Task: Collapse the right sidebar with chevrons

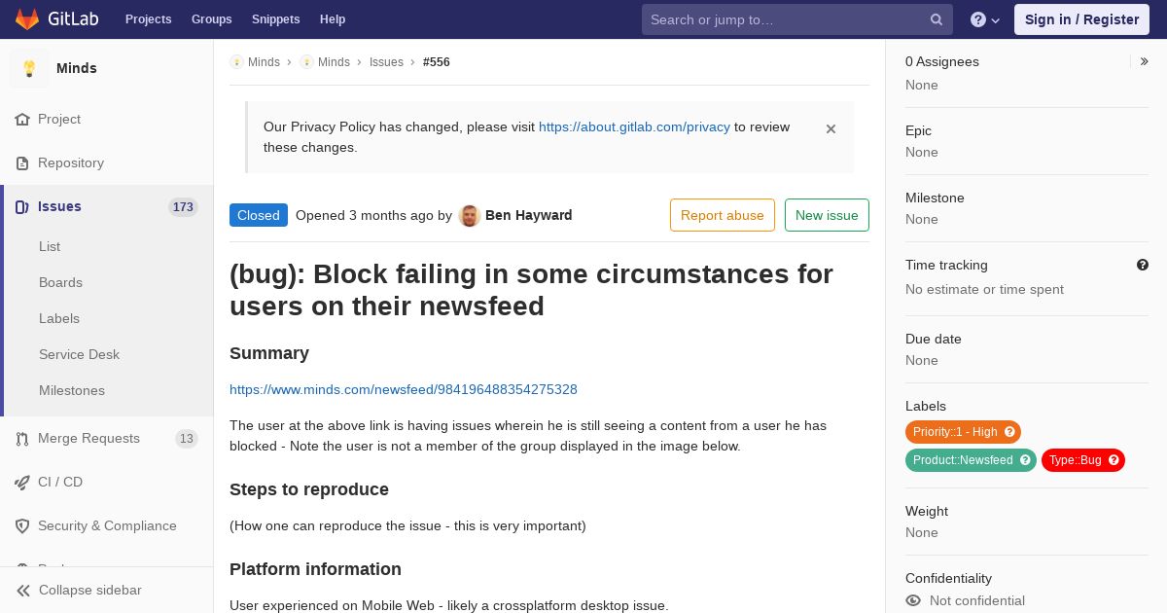Action: (x=1144, y=61)
